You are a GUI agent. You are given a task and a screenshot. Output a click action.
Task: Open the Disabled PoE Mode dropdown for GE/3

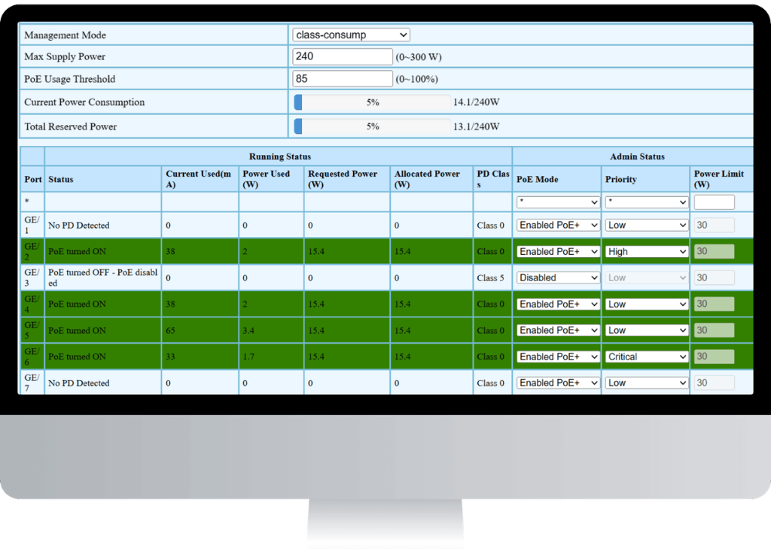(x=558, y=278)
